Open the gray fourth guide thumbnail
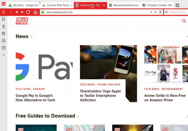Viewport: 188px width, 131px height. 174,128
